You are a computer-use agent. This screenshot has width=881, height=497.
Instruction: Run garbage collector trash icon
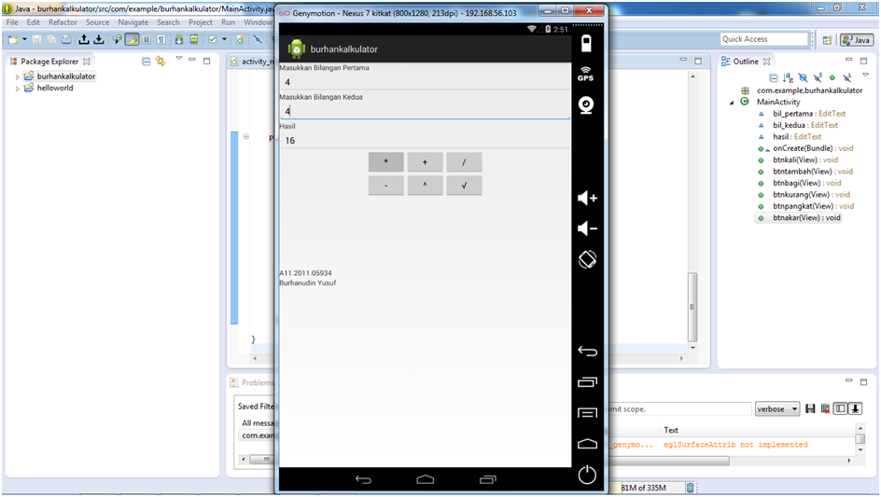click(690, 488)
